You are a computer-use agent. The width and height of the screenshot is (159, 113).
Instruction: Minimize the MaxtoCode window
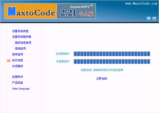coord(154,19)
